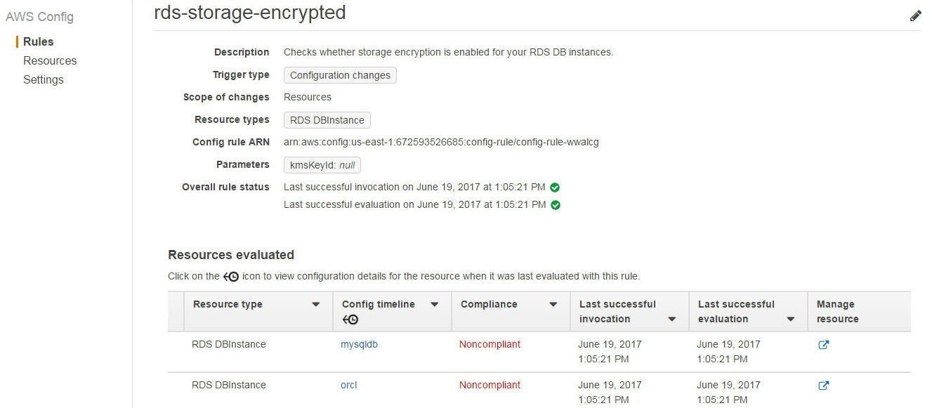Click green check beside last successful invocation
The image size is (932, 408).
coord(555,187)
